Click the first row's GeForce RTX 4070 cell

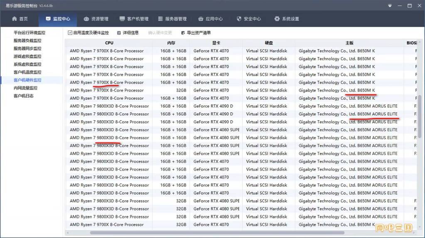[211, 51]
